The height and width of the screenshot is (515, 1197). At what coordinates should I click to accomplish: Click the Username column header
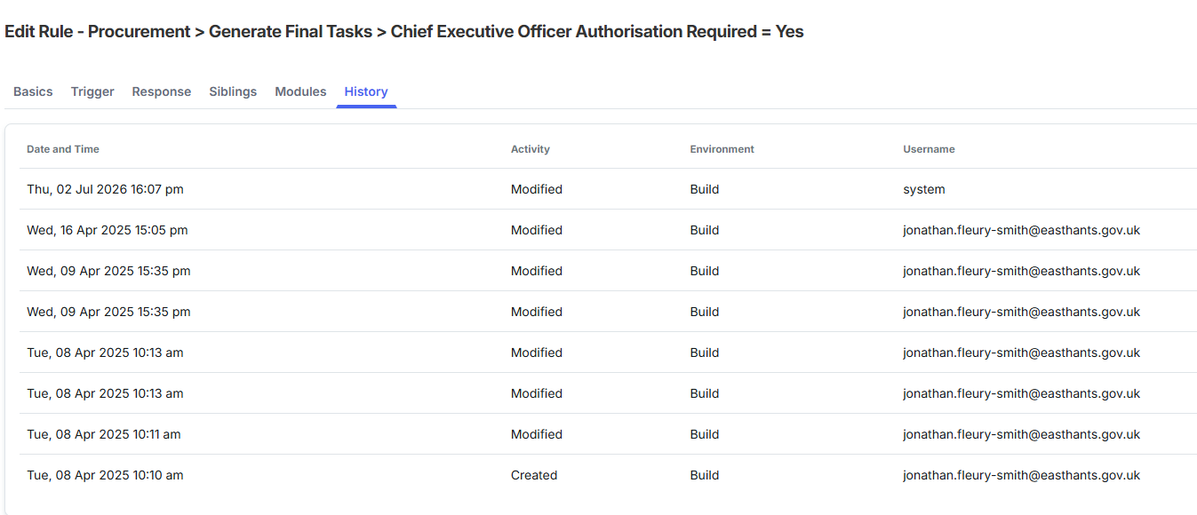pyautogui.click(x=929, y=149)
